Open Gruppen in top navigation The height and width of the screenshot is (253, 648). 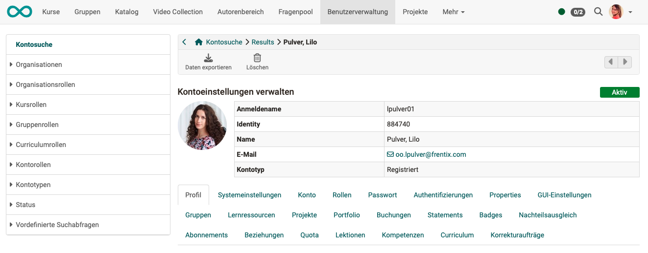88,12
